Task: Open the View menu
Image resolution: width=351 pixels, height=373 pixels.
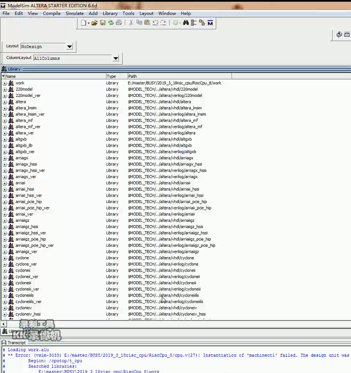Action: click(33, 13)
